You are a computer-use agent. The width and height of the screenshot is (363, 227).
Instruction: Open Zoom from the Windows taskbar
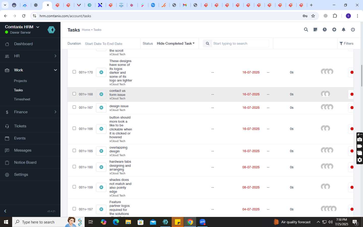(x=202, y=222)
